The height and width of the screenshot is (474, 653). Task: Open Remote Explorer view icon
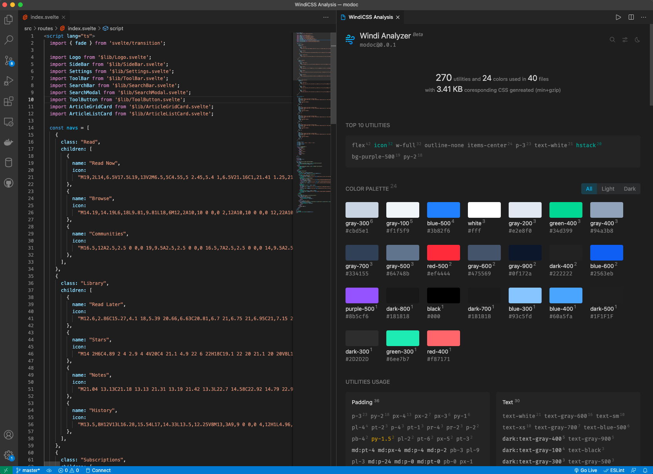(x=9, y=122)
